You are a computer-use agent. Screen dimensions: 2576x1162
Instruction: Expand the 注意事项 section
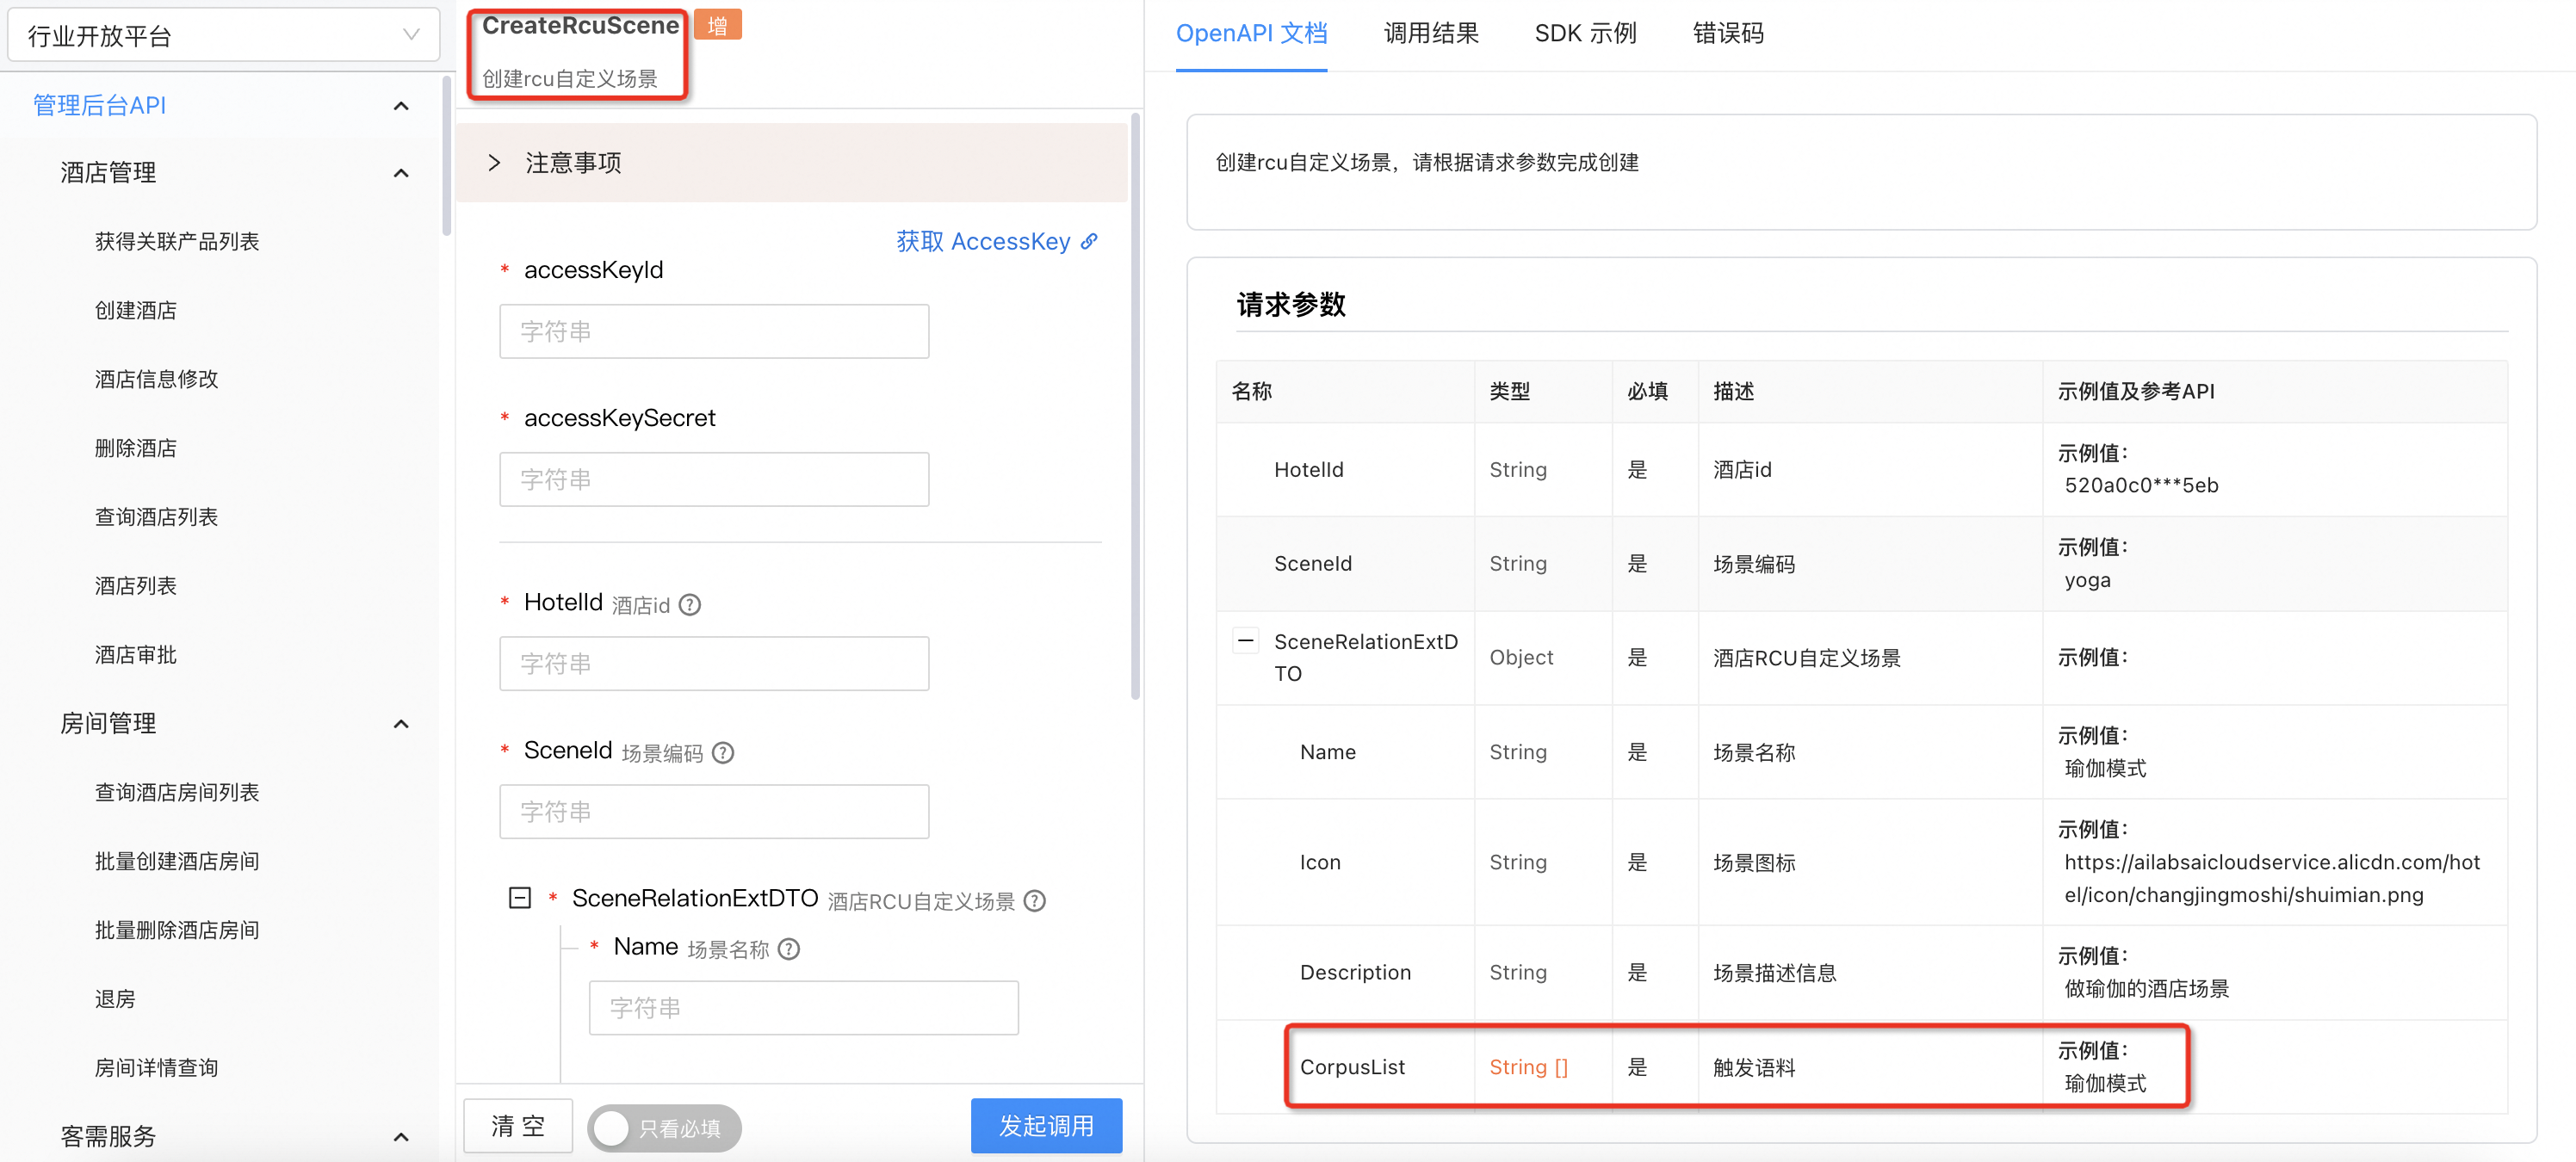click(494, 163)
